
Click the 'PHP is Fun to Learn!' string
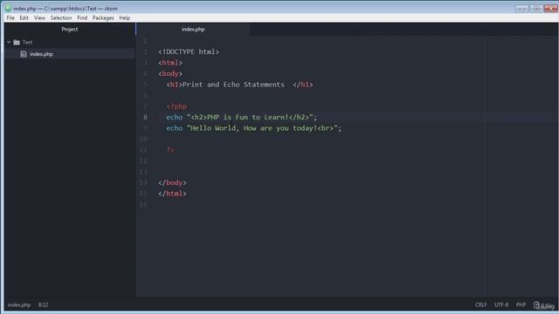[x=248, y=117]
